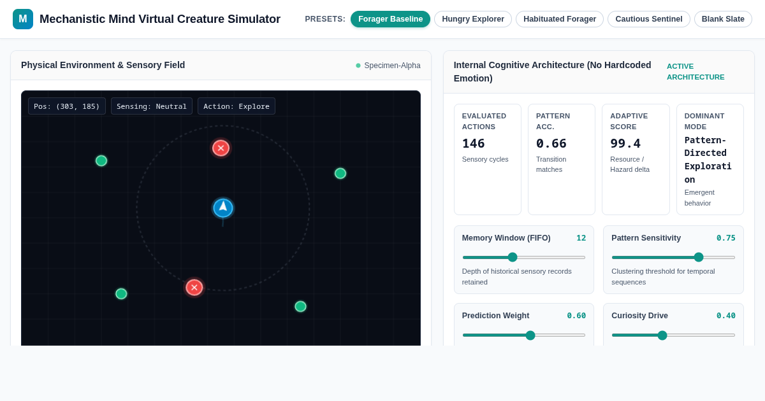Apply the Cautious Sentinel preset

649,19
